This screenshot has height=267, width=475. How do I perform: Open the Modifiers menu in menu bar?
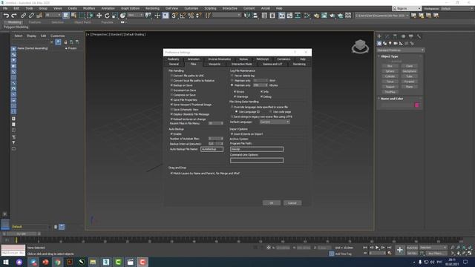point(89,8)
